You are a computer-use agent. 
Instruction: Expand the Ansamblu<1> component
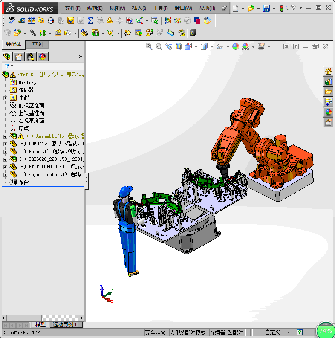pos(5,136)
